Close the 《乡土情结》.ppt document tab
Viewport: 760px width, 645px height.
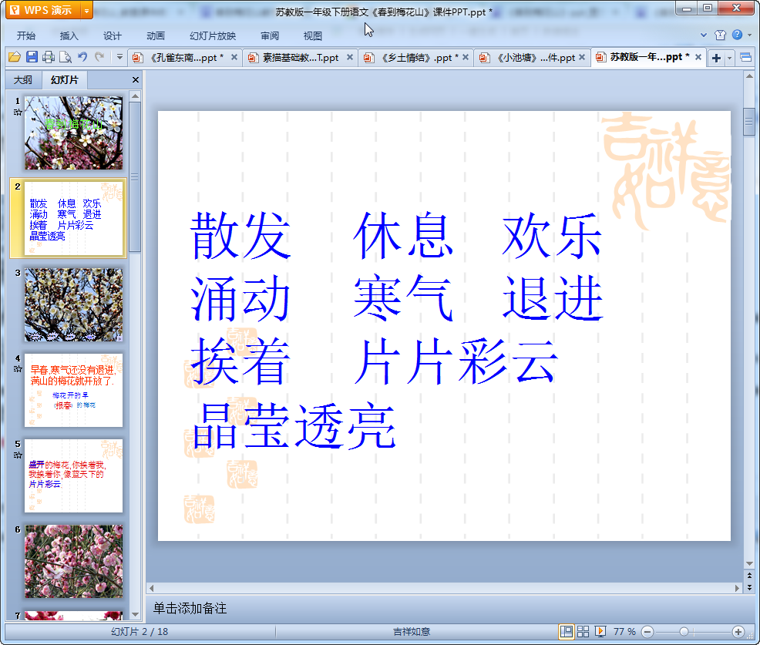click(x=466, y=57)
